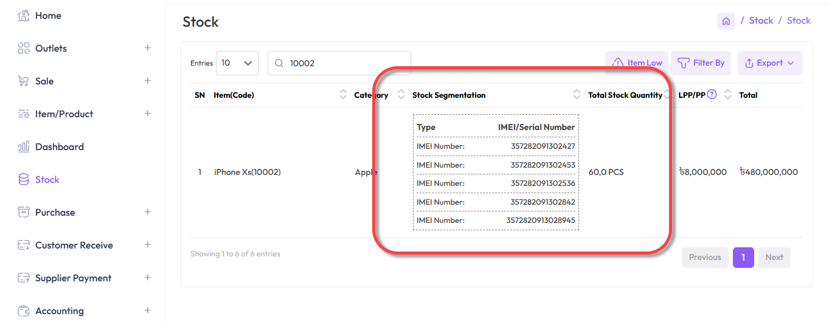Expand the Outlets submenu with the plus sign
The width and height of the screenshot is (829, 322).
coord(147,48)
